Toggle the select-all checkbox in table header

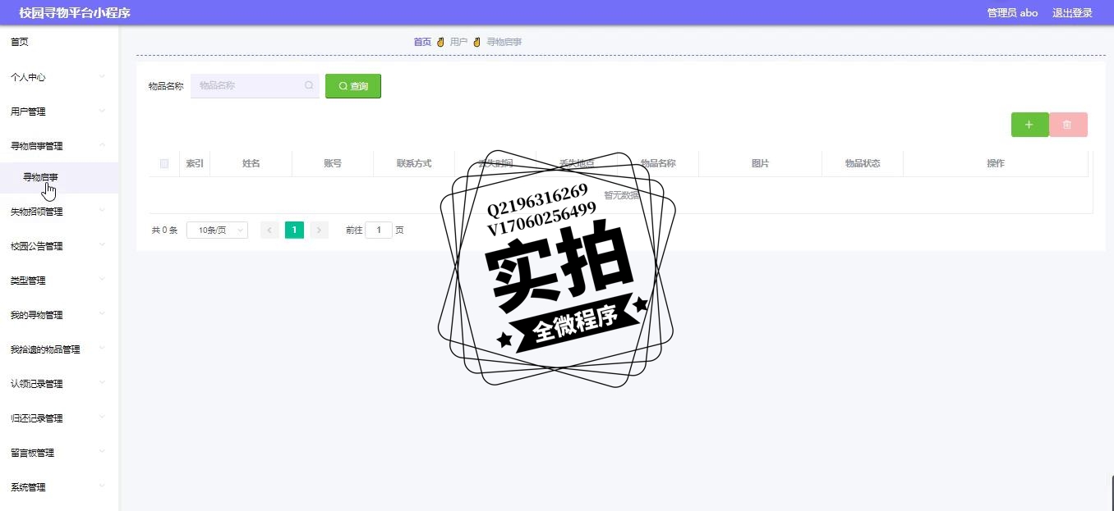point(164,164)
